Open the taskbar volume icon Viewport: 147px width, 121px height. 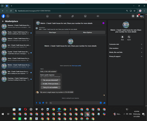127,114
